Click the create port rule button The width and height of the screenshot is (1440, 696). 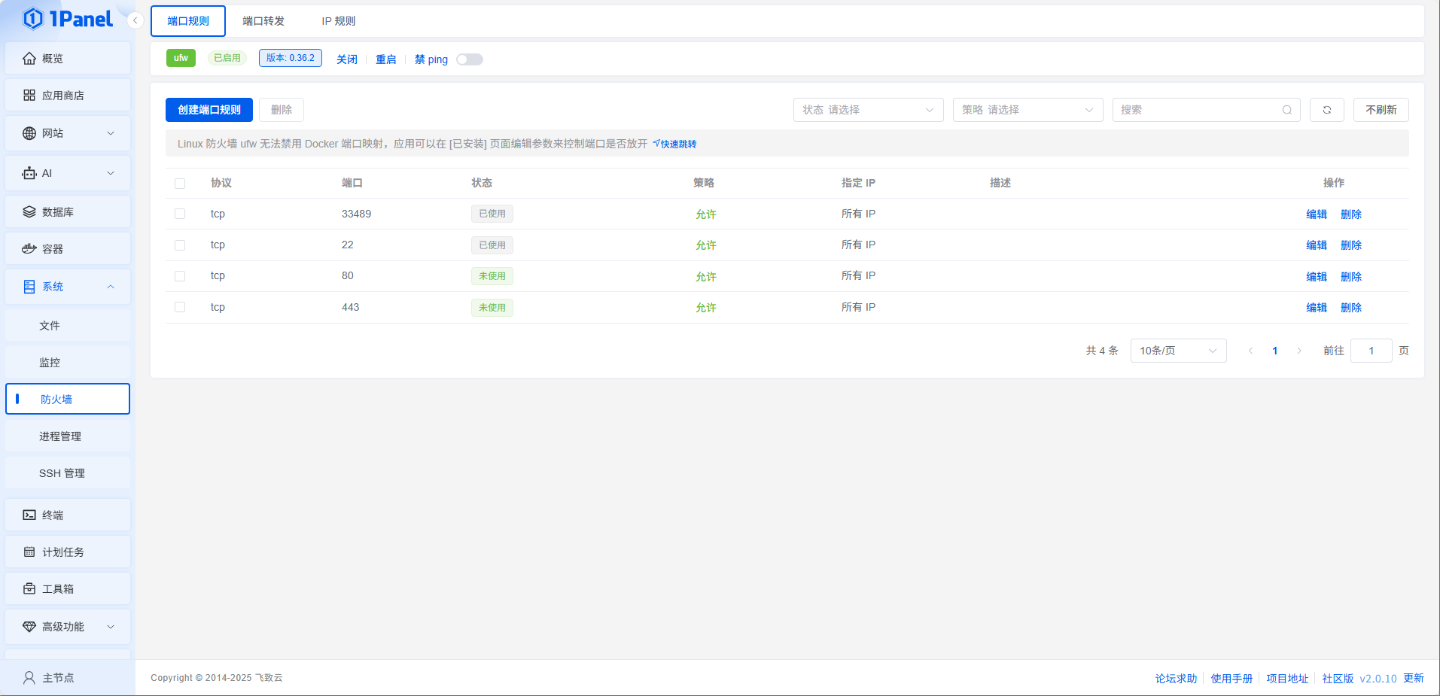(209, 110)
